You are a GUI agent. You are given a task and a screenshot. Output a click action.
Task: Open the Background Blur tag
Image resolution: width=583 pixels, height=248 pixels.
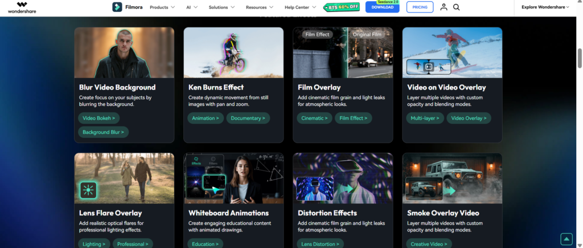tap(104, 132)
